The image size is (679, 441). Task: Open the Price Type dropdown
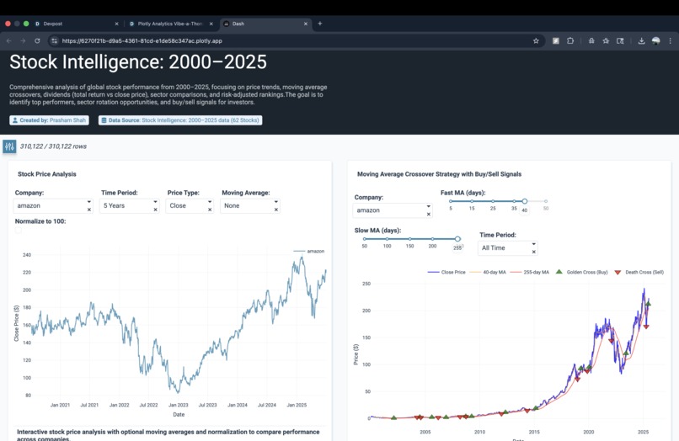click(190, 205)
